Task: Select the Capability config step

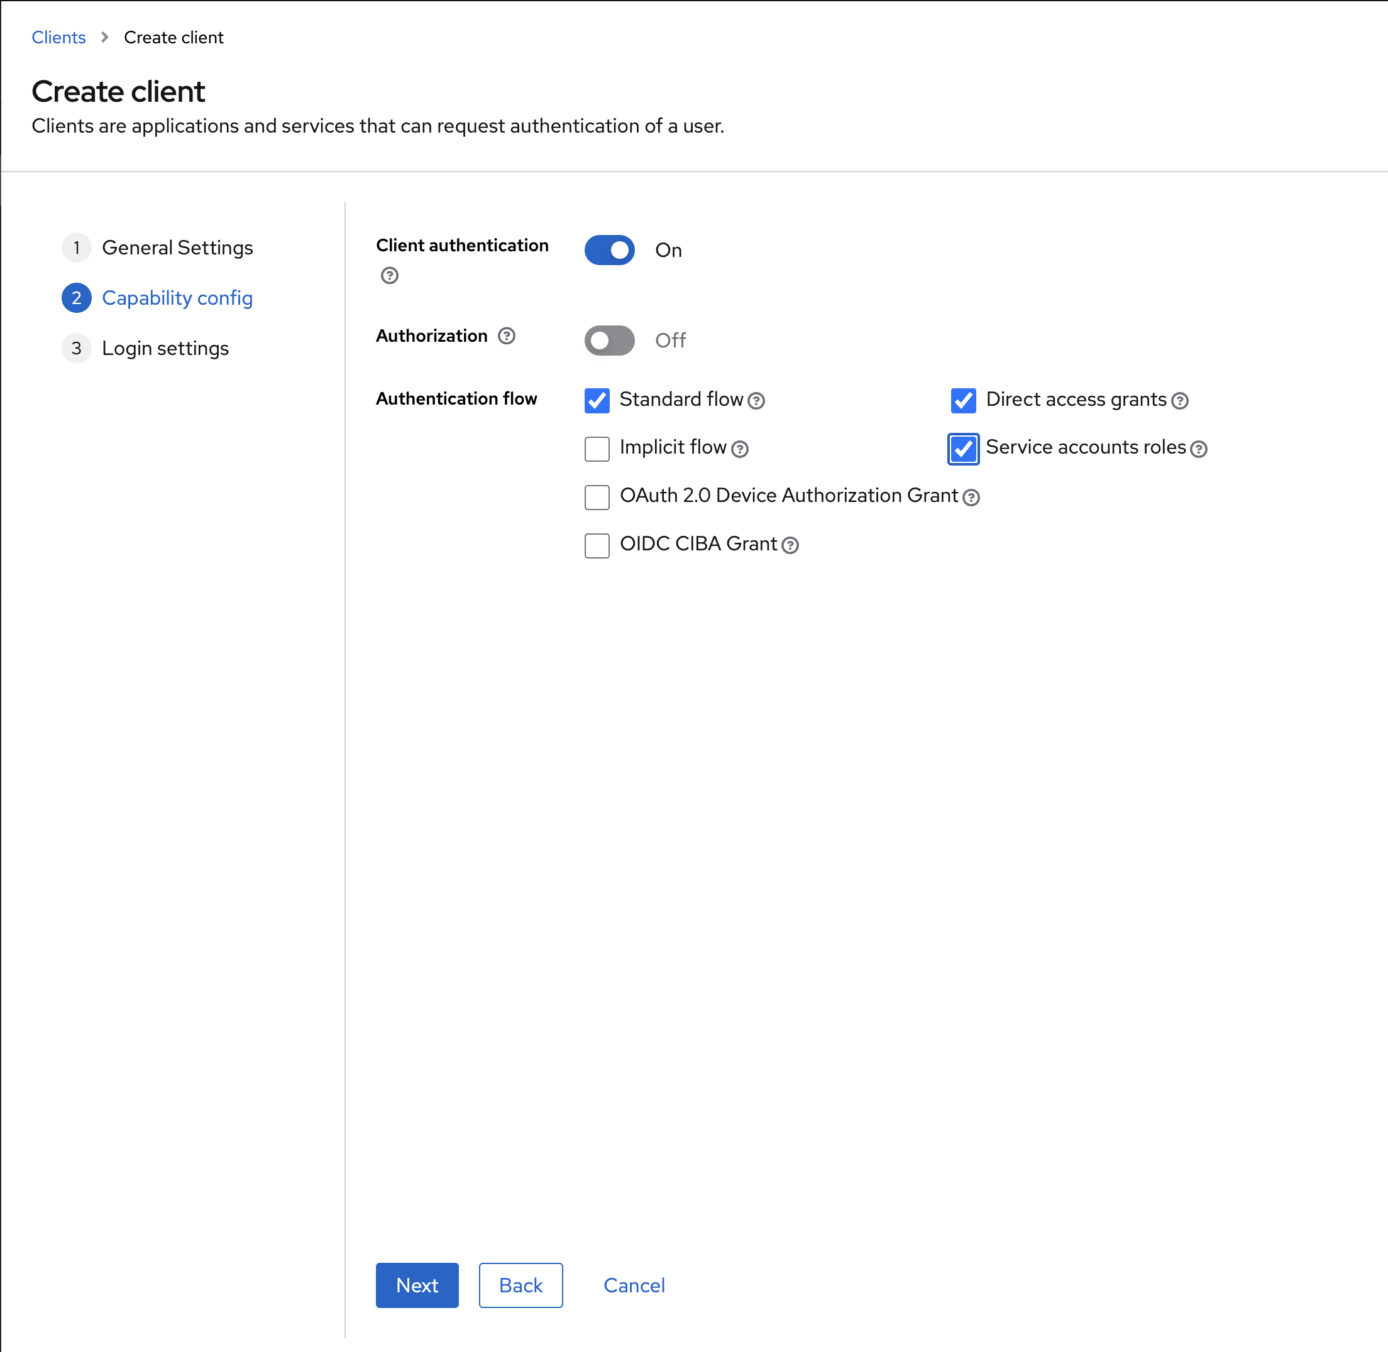Action: [177, 298]
